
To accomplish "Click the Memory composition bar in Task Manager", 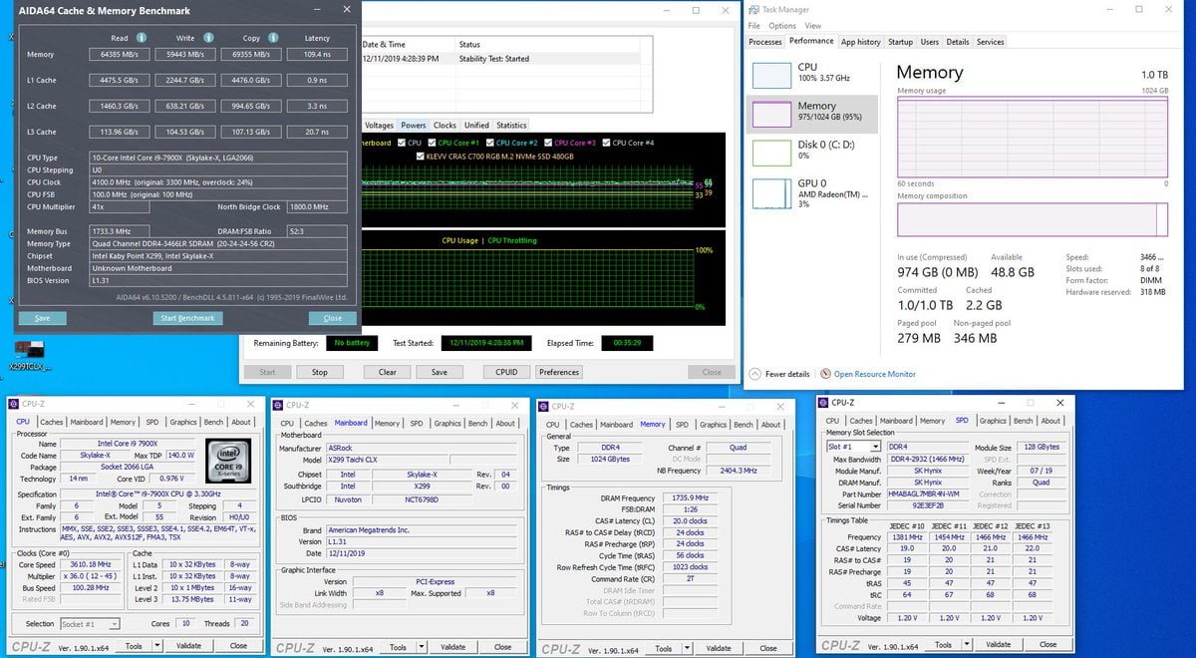I will 1032,217.
